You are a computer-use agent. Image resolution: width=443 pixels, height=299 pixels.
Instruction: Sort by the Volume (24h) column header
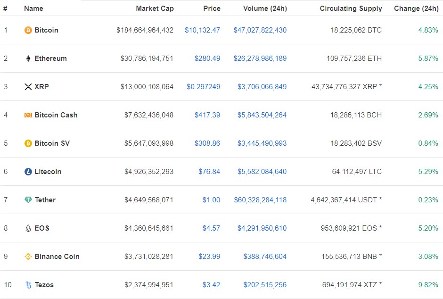click(265, 8)
